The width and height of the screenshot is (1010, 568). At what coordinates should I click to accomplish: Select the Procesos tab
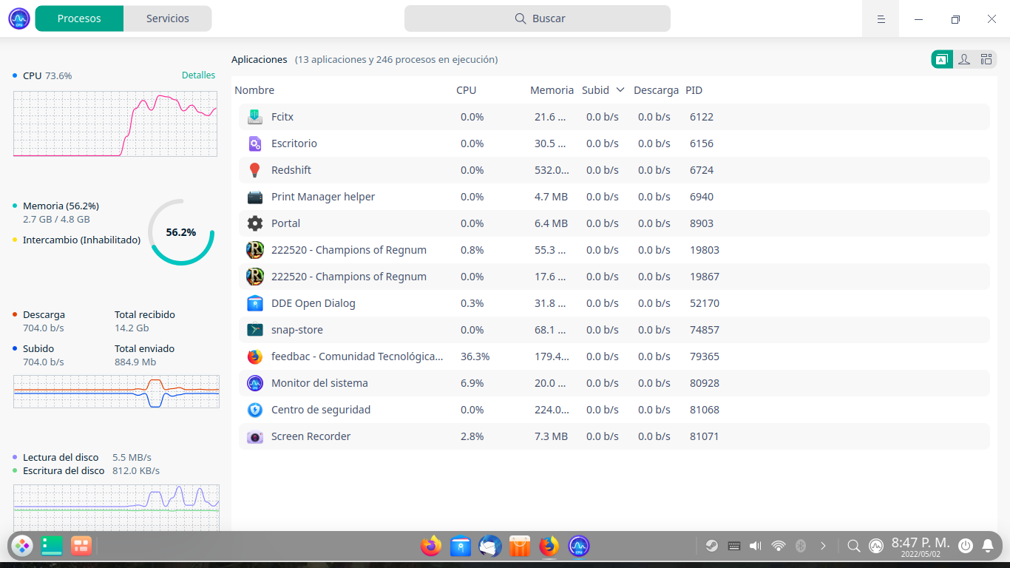pyautogui.click(x=79, y=18)
